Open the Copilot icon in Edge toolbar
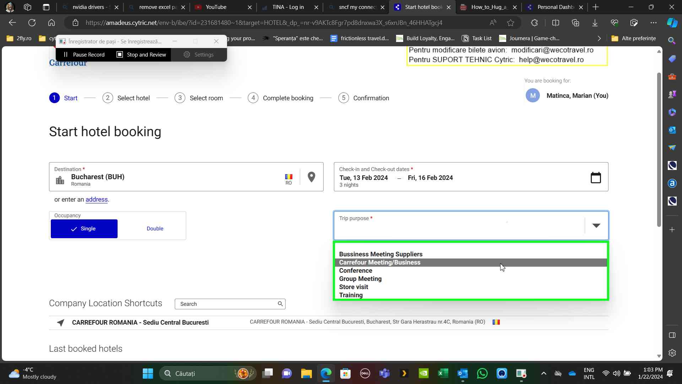Screen dimensions: 682x384 672,23
